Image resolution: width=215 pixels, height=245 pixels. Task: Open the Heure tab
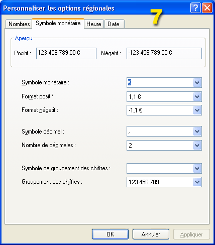[x=94, y=24]
